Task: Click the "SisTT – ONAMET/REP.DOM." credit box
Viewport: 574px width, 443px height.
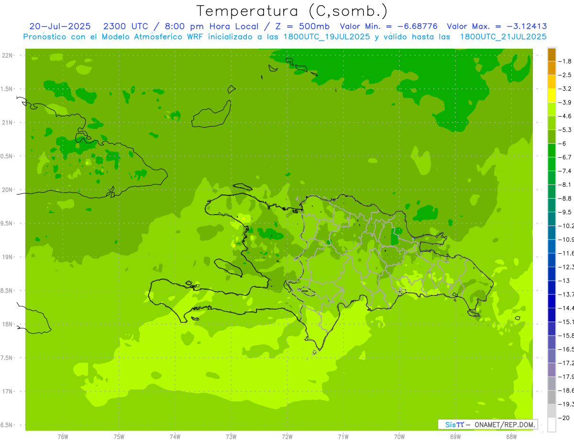Action: coord(487,424)
